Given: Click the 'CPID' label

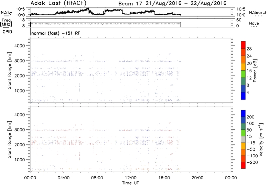Looking at the screenshot, I should coord(7,32).
